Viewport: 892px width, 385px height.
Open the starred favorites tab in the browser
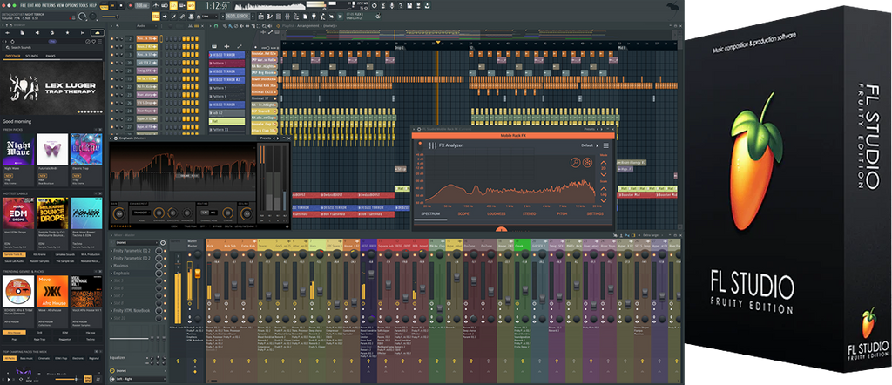67,33
